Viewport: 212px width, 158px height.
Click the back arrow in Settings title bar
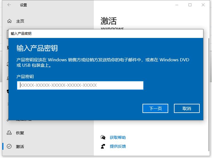[x=9, y=5]
